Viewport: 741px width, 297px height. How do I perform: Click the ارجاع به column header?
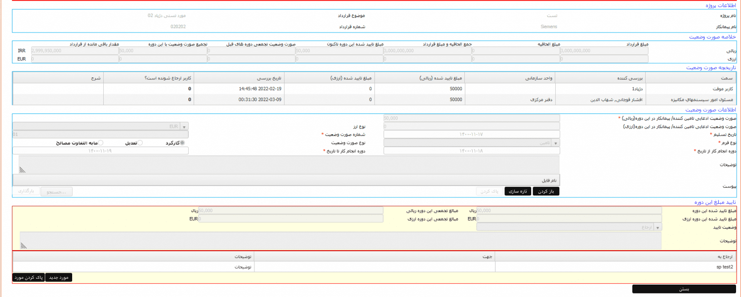coord(616,257)
